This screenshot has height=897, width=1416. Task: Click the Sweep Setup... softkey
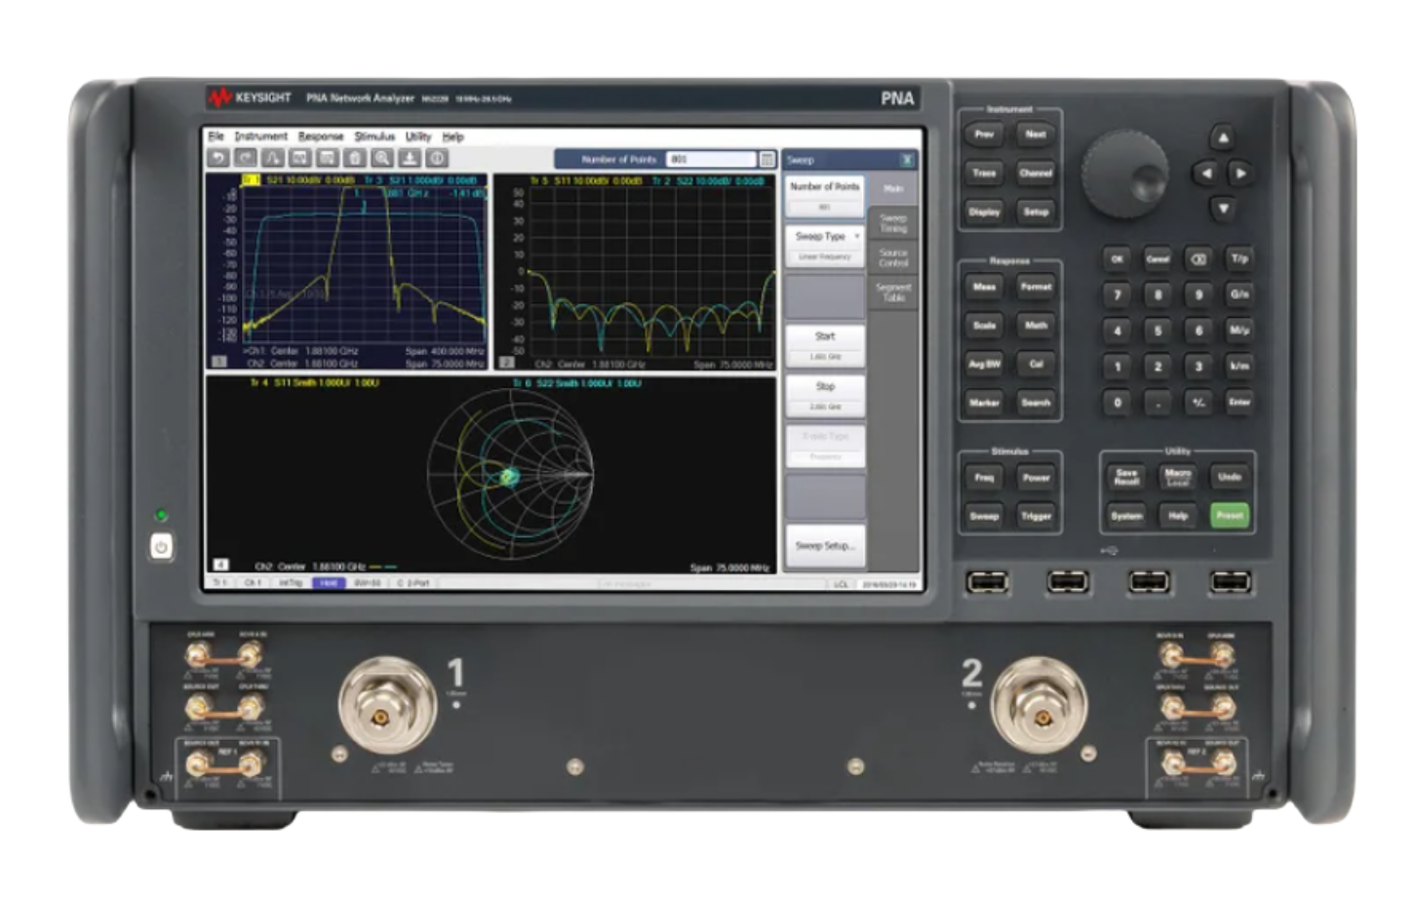tap(824, 546)
